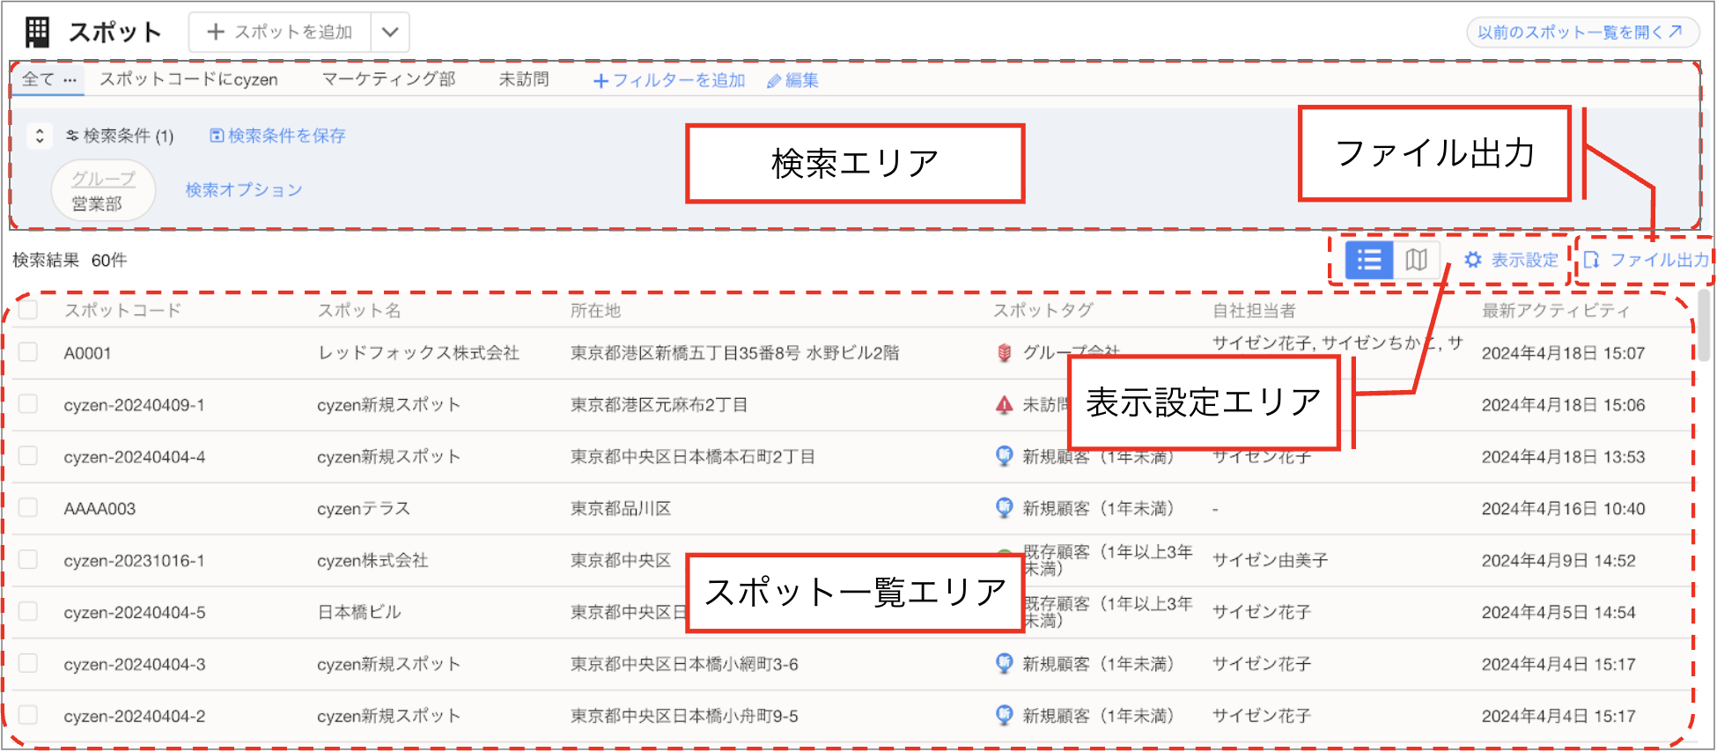Open the ellipsis menu on 全て tab
The image size is (1717, 752).
[x=70, y=80]
